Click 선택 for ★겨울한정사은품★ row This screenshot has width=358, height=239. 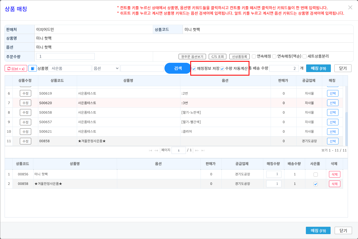coord(332,141)
